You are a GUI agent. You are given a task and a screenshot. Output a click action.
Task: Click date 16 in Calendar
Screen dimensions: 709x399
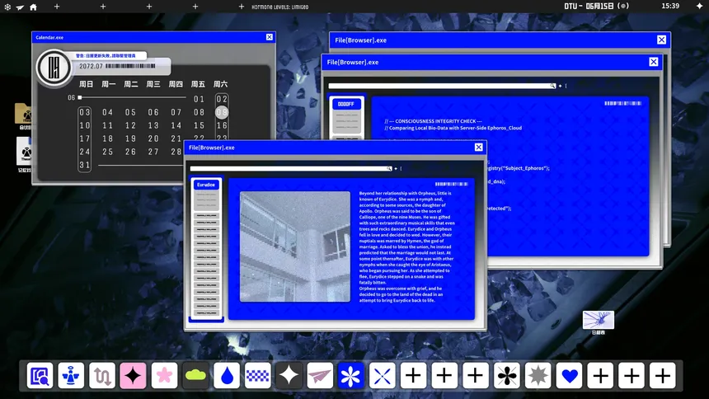222,125
